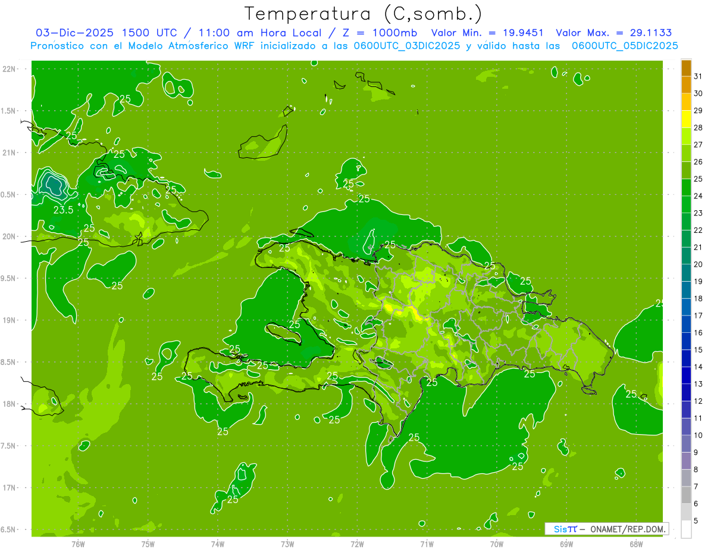
Task: Click the ONAMET/REP.DOM. credit label
Action: click(x=628, y=529)
